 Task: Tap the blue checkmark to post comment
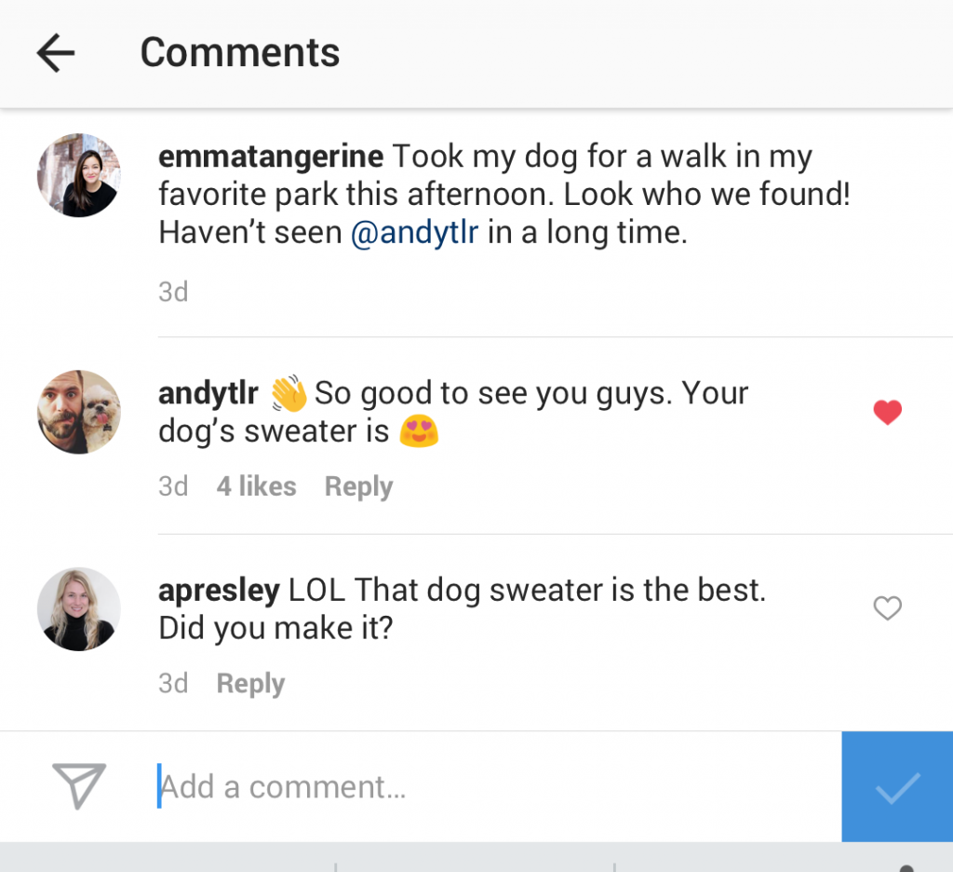point(896,786)
